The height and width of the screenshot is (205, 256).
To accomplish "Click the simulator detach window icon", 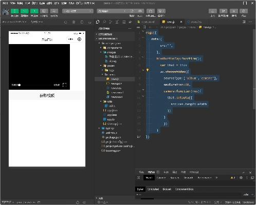I will pyautogui.click(x=90, y=22).
